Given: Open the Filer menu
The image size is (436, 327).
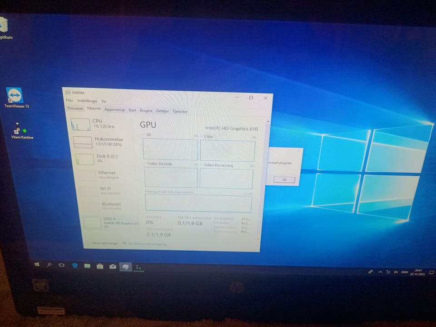Looking at the screenshot, I should tap(69, 100).
